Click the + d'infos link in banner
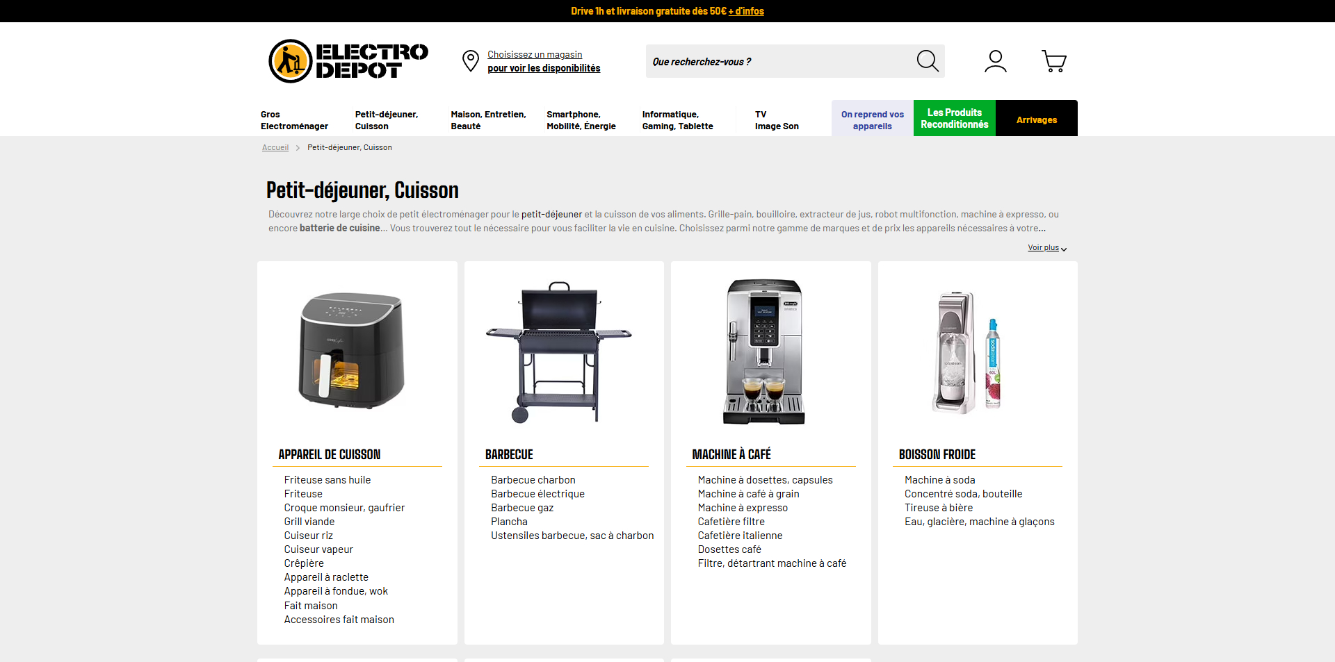Viewport: 1335px width, 662px height. point(746,11)
